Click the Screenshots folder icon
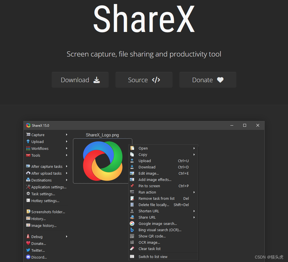This screenshot has width=288, height=262. [28, 211]
